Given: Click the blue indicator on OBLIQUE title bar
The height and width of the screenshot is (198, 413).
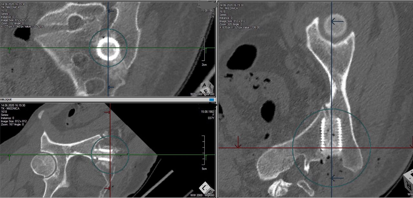Looking at the screenshot, I should coord(212,100).
